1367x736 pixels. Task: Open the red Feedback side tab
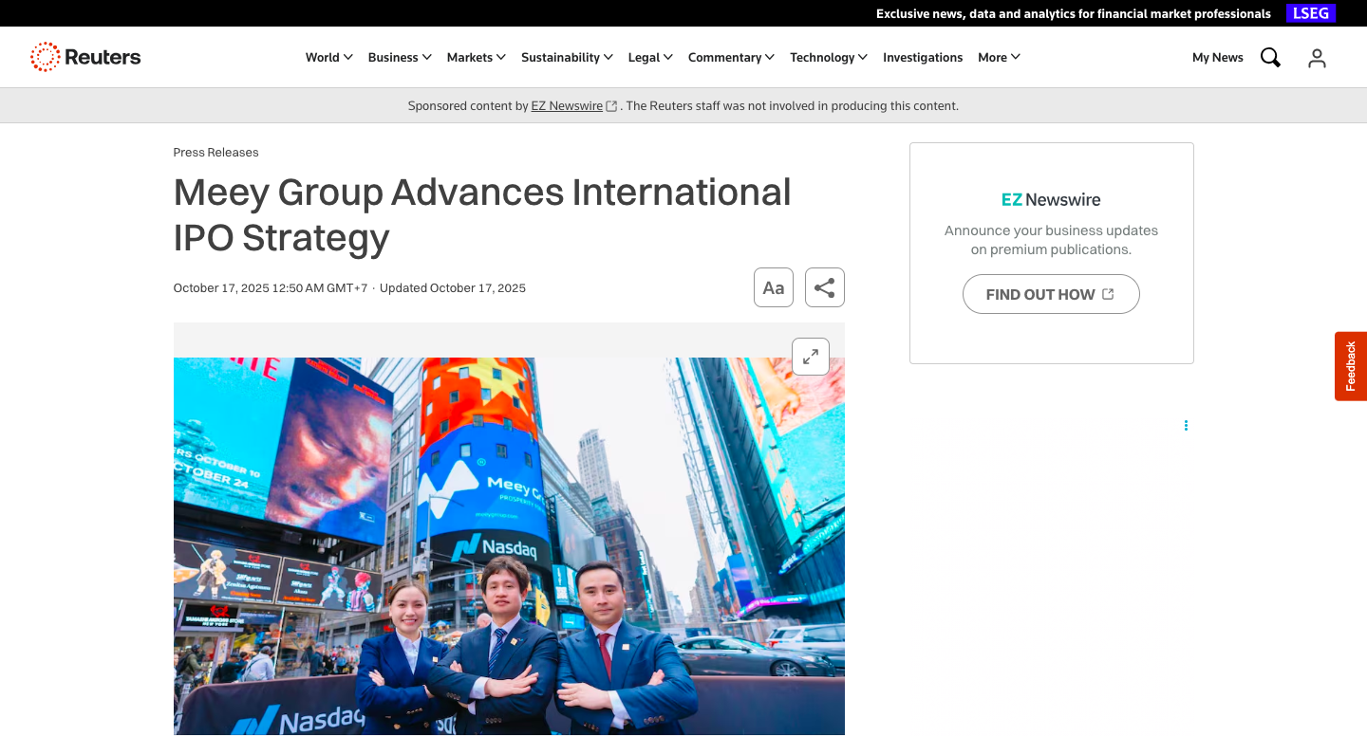[1350, 366]
